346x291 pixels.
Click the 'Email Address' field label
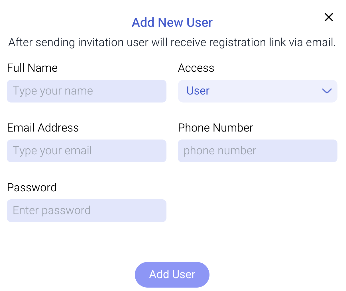[43, 128]
